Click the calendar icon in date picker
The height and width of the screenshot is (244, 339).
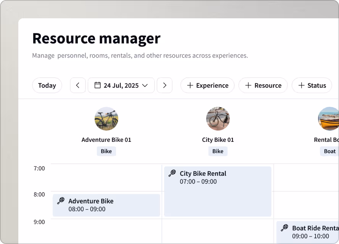[97, 85]
